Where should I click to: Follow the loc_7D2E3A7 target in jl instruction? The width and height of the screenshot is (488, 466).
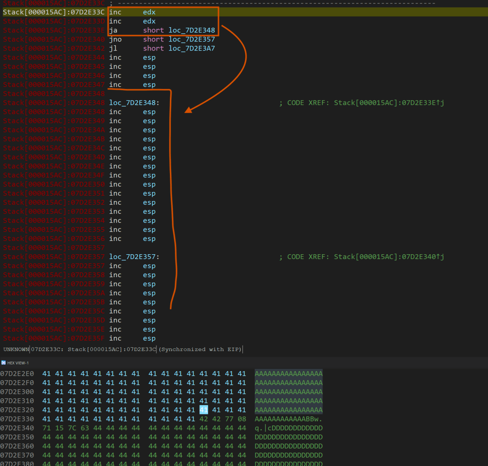[x=191, y=49]
